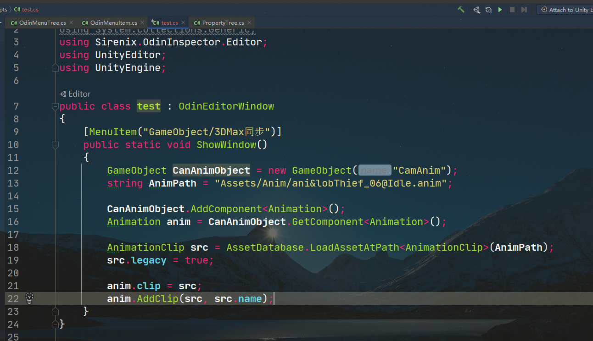The image size is (593, 341).
Task: Click 'Sirenix.OdinInspector.Editor' namespace on line 3
Action: (x=178, y=42)
